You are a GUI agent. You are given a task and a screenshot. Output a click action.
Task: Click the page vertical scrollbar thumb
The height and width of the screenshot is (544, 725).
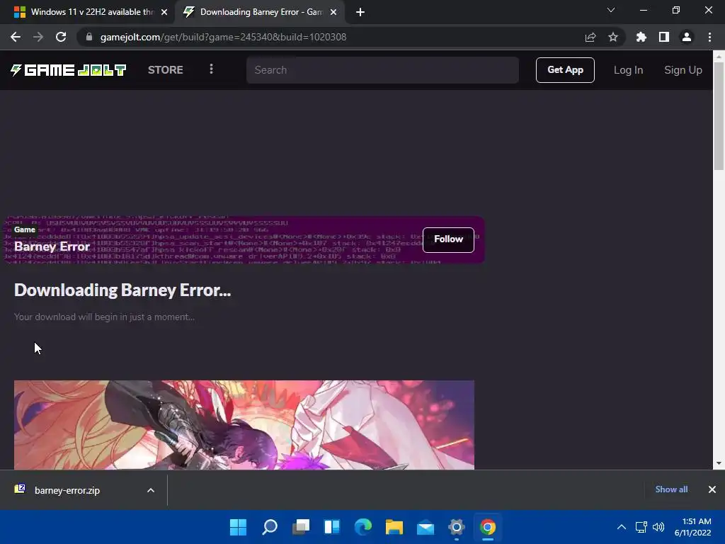(719, 115)
